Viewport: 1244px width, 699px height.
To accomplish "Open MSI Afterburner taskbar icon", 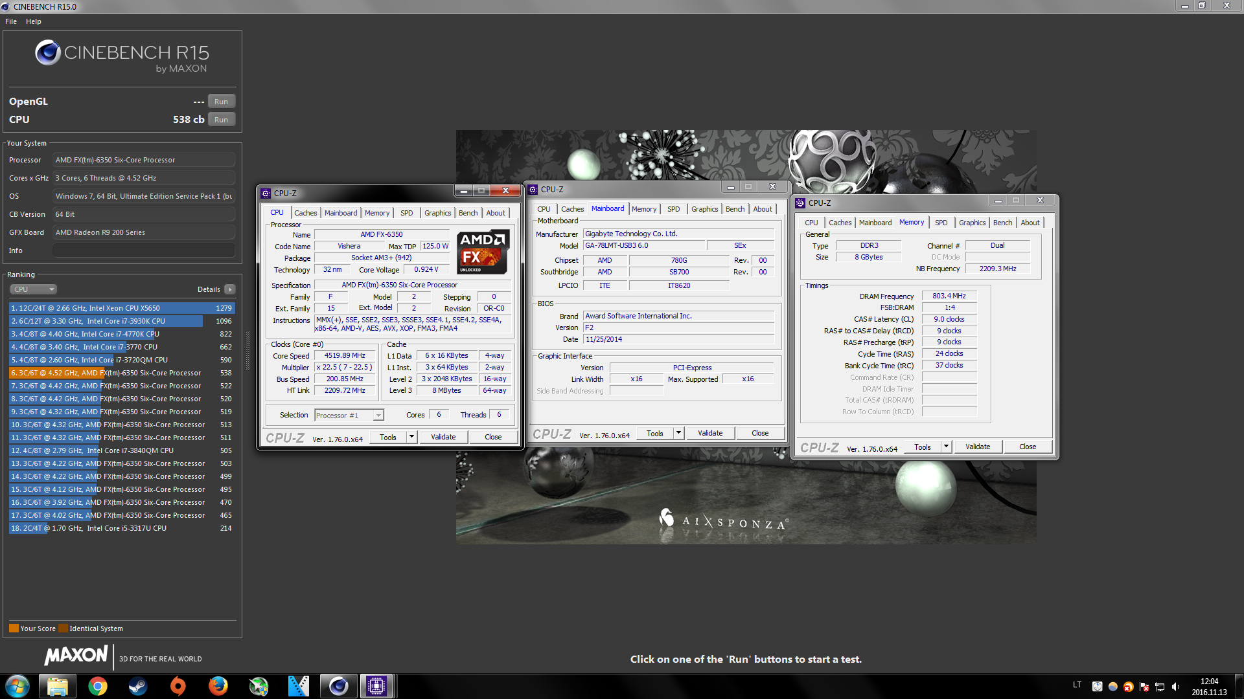I will pos(259,686).
